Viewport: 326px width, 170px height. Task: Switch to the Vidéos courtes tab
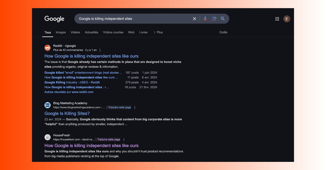click(x=113, y=32)
